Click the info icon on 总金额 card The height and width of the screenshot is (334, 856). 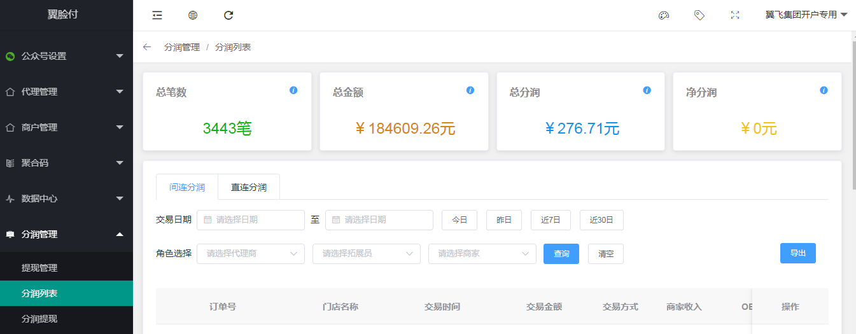(470, 90)
